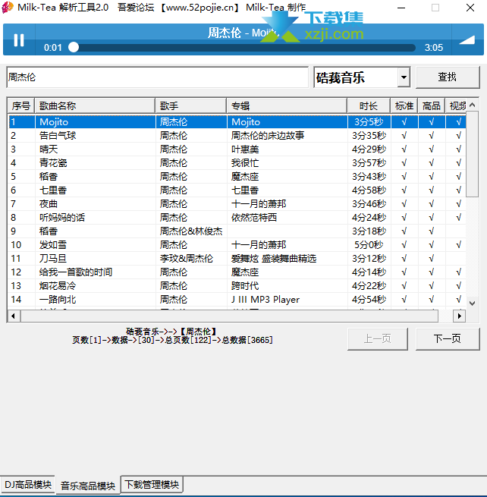Click the album 周杰伦的床边故事
Screen dimensions: 487x497
coord(268,136)
